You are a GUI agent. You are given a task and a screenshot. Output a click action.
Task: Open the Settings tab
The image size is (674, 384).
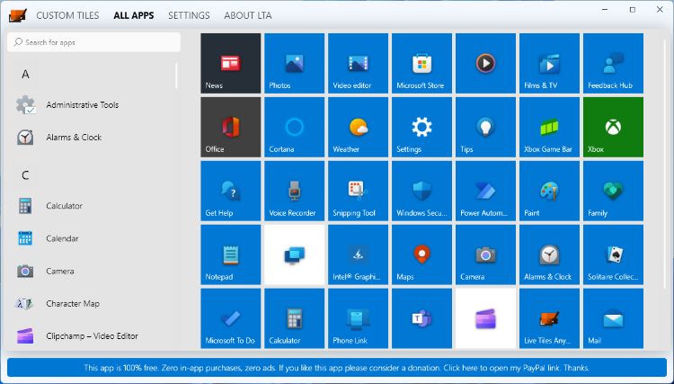pyautogui.click(x=189, y=15)
